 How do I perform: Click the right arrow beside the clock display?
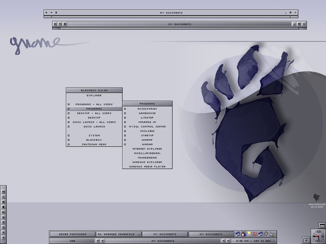pyautogui.click(x=228, y=241)
